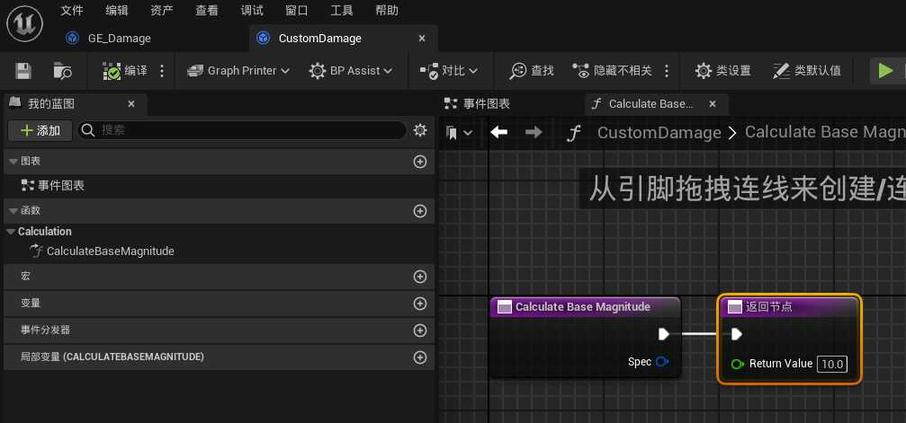Click the My Blueprint search field
Image resolution: width=906 pixels, height=423 pixels.
click(243, 130)
